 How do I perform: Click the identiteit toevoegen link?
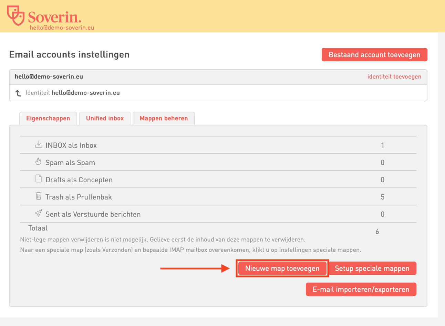[394, 77]
